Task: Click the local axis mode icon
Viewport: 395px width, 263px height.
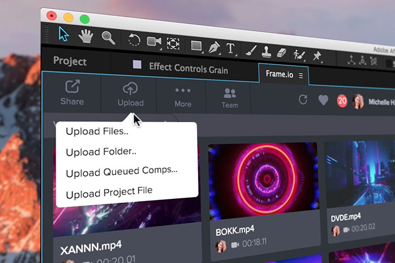Action: click(352, 60)
